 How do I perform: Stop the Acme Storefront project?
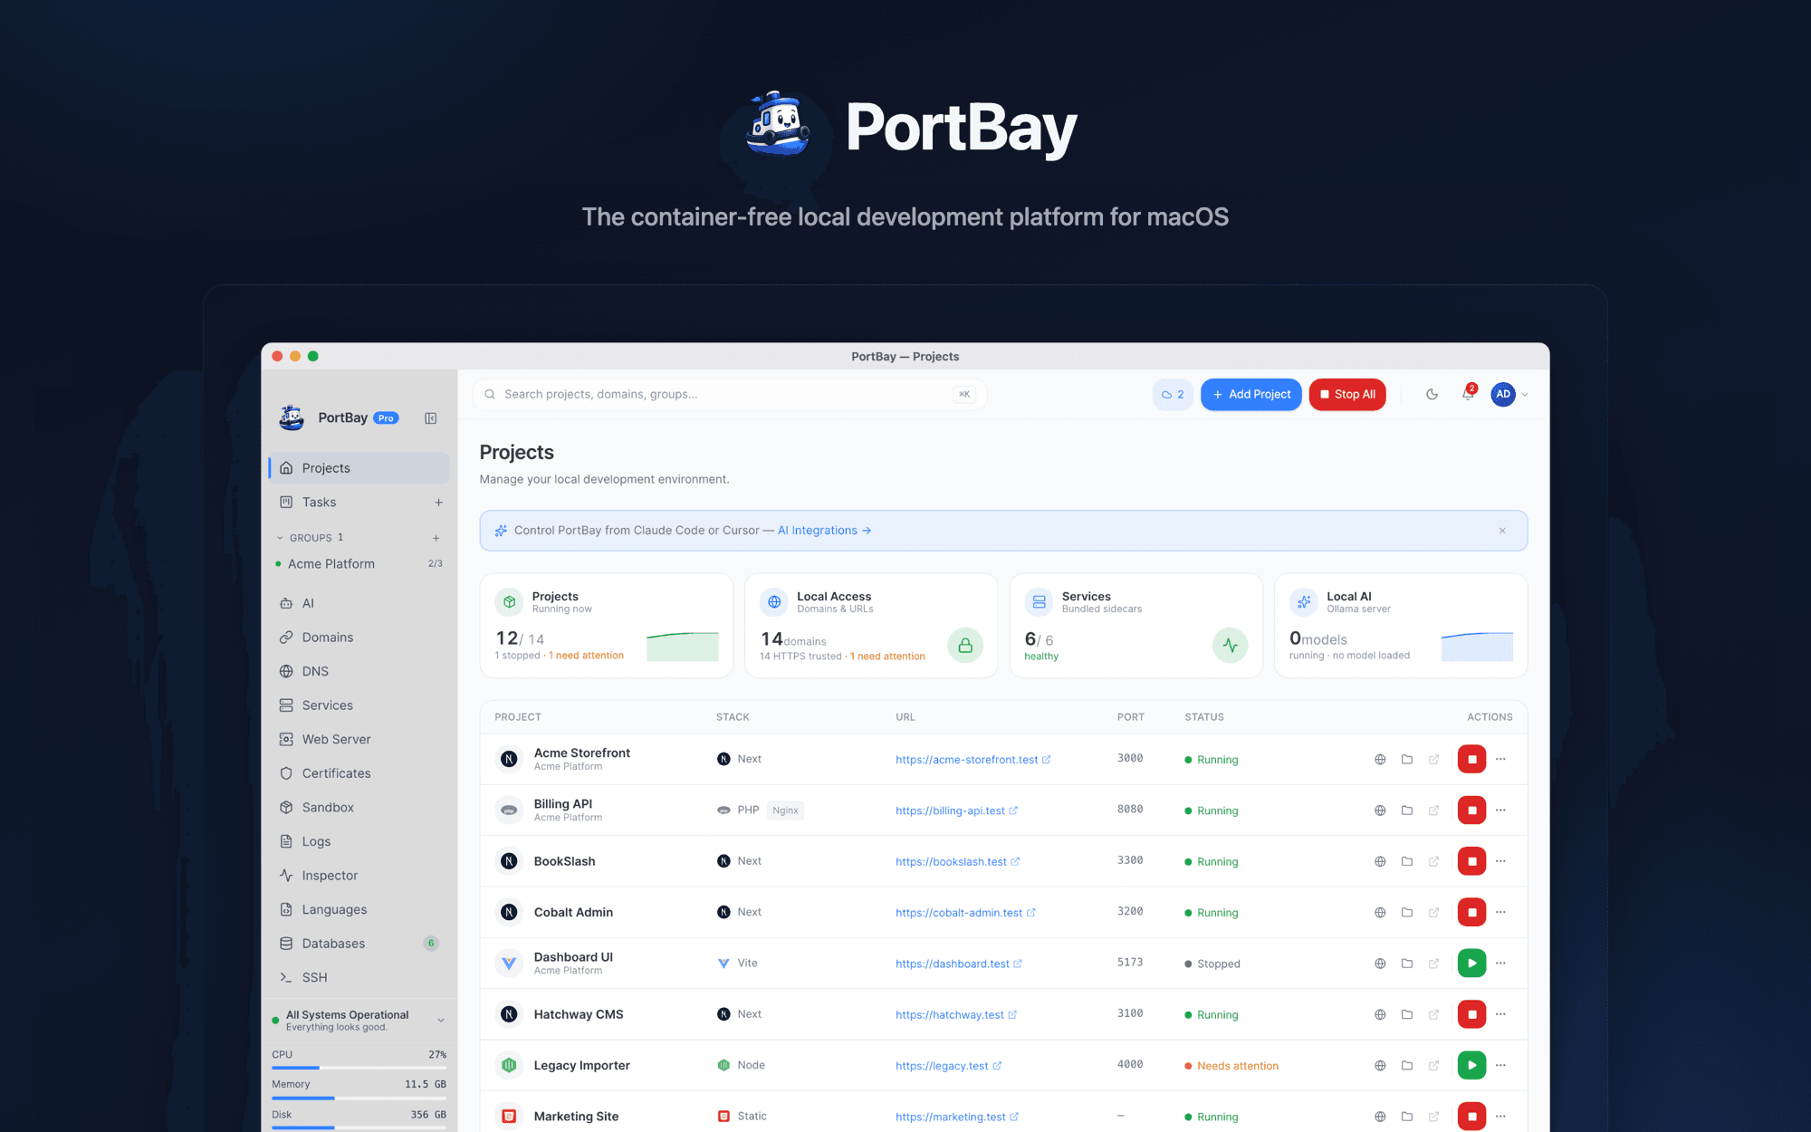pos(1471,759)
